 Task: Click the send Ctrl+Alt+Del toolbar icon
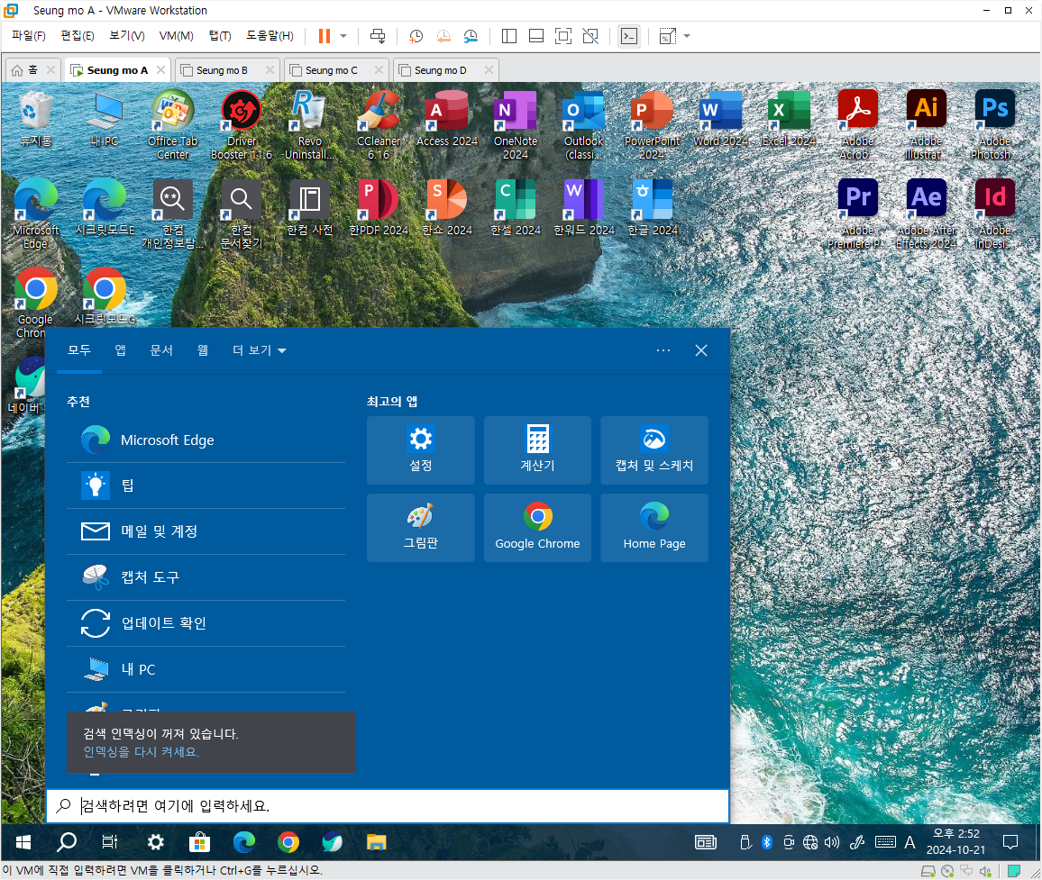(x=378, y=36)
